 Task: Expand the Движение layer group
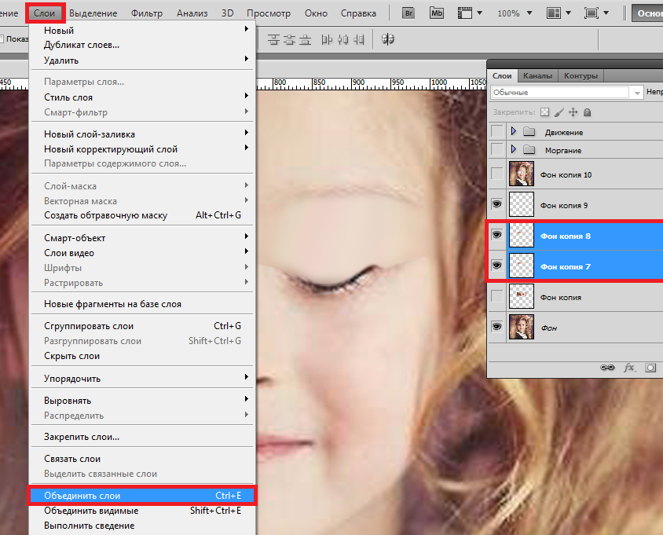click(513, 131)
